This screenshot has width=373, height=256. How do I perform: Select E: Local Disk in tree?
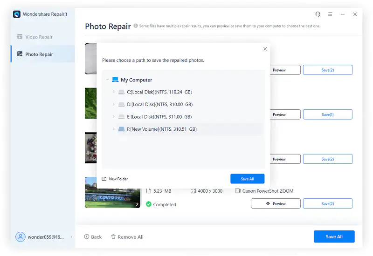click(159, 117)
